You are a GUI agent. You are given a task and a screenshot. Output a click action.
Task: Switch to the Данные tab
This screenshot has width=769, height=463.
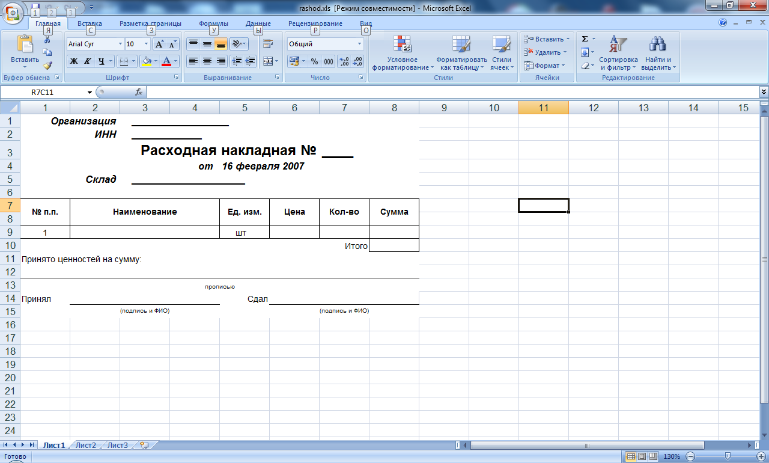(258, 23)
